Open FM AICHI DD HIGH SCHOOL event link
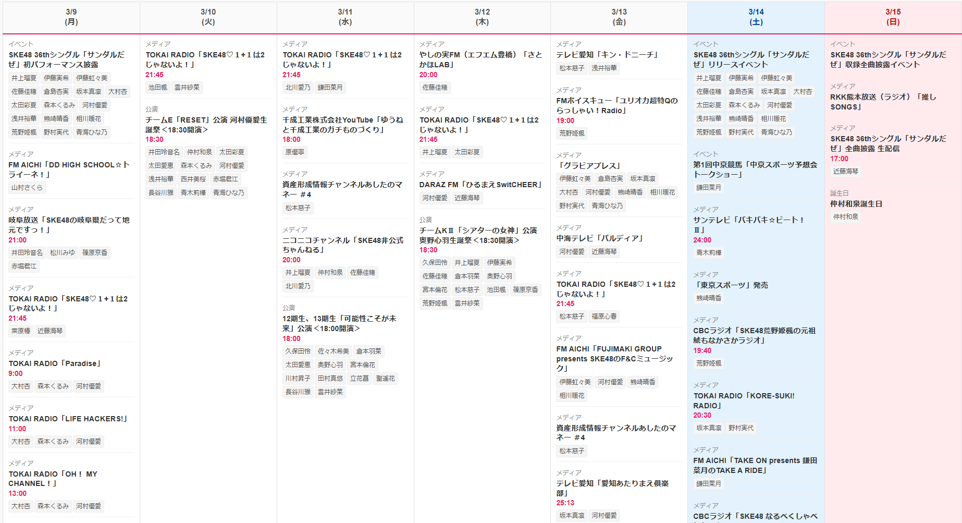Viewport: 962px width, 523px height. click(x=69, y=169)
